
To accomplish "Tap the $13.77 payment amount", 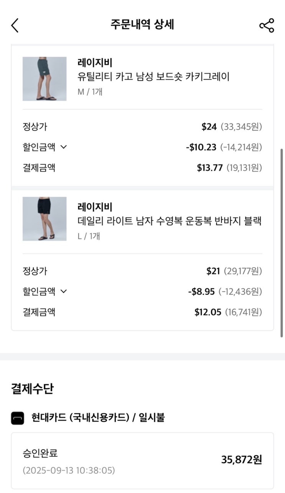I will tap(209, 168).
